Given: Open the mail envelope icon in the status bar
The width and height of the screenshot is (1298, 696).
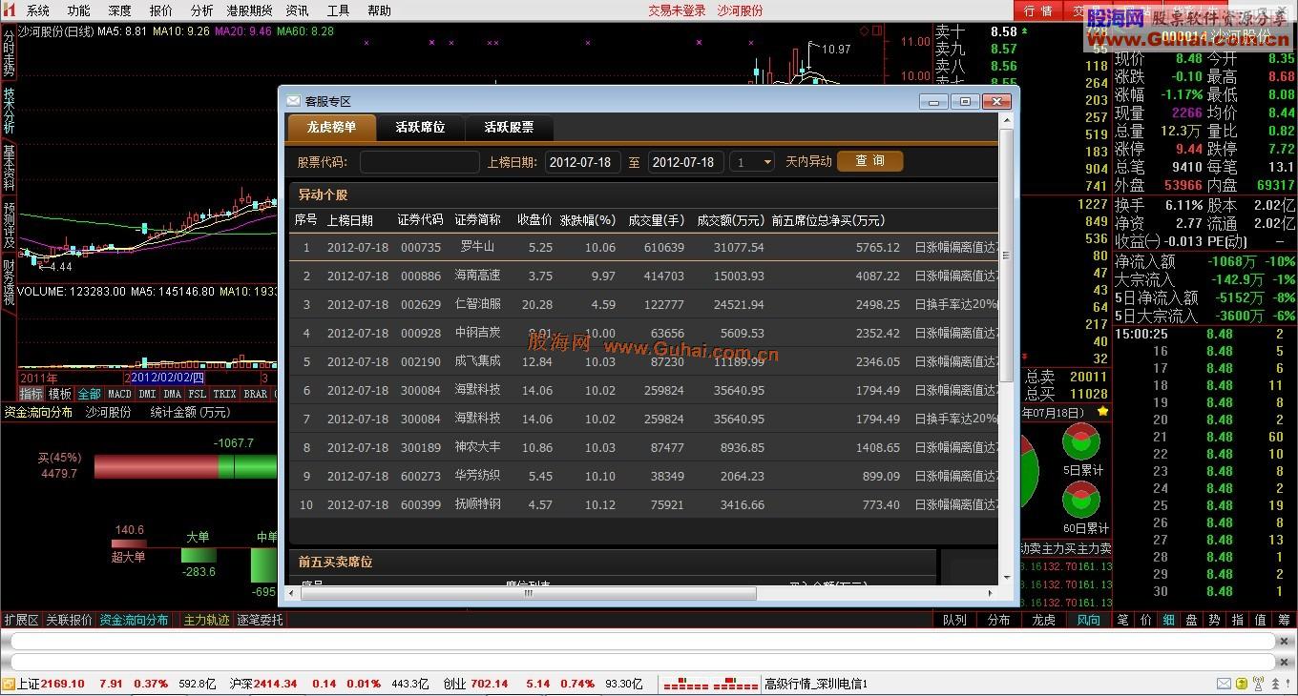Looking at the screenshot, I should 1224,684.
